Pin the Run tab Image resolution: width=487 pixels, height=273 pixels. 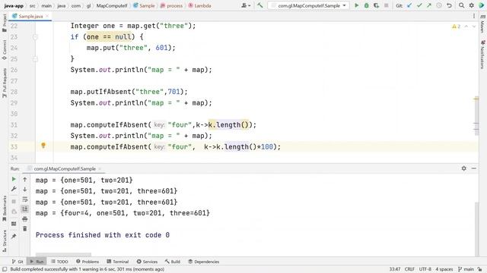pyautogui.click(x=14, y=237)
